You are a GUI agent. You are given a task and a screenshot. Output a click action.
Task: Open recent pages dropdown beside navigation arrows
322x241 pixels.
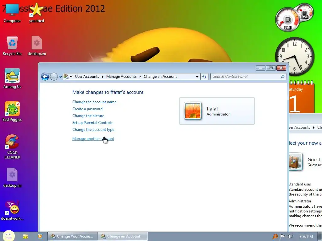pos(60,77)
